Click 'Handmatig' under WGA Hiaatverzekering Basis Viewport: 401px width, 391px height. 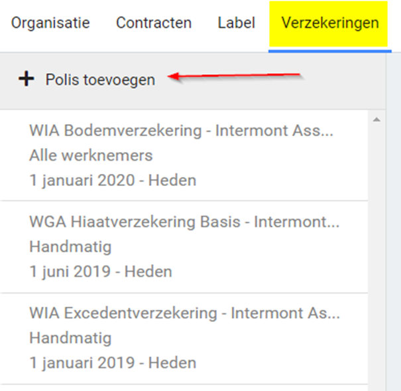[x=70, y=247]
